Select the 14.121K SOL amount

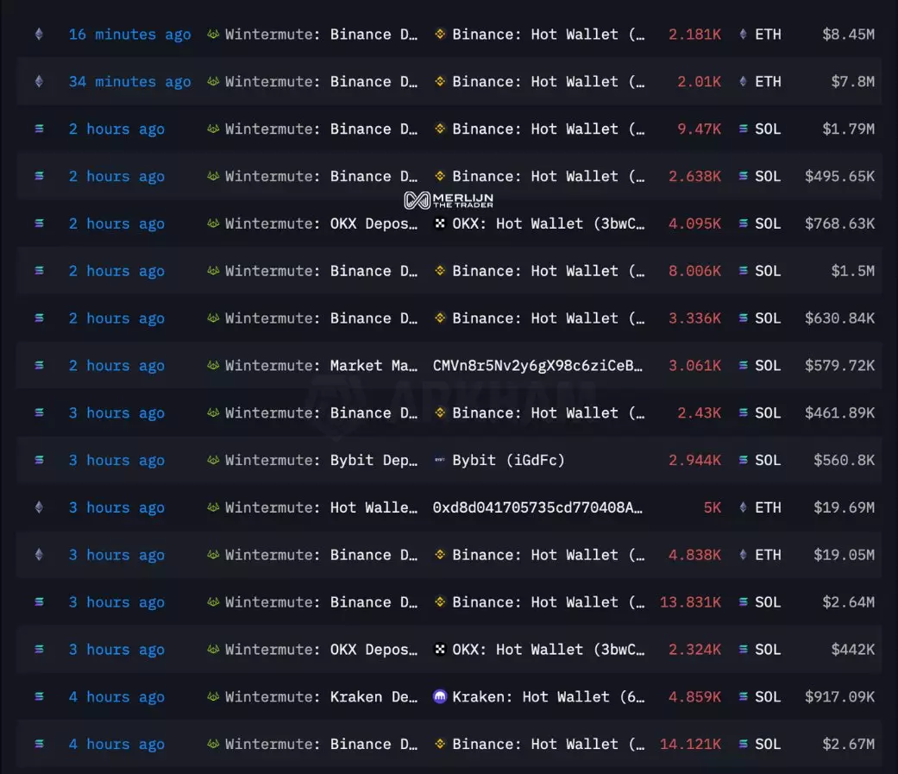(x=690, y=744)
